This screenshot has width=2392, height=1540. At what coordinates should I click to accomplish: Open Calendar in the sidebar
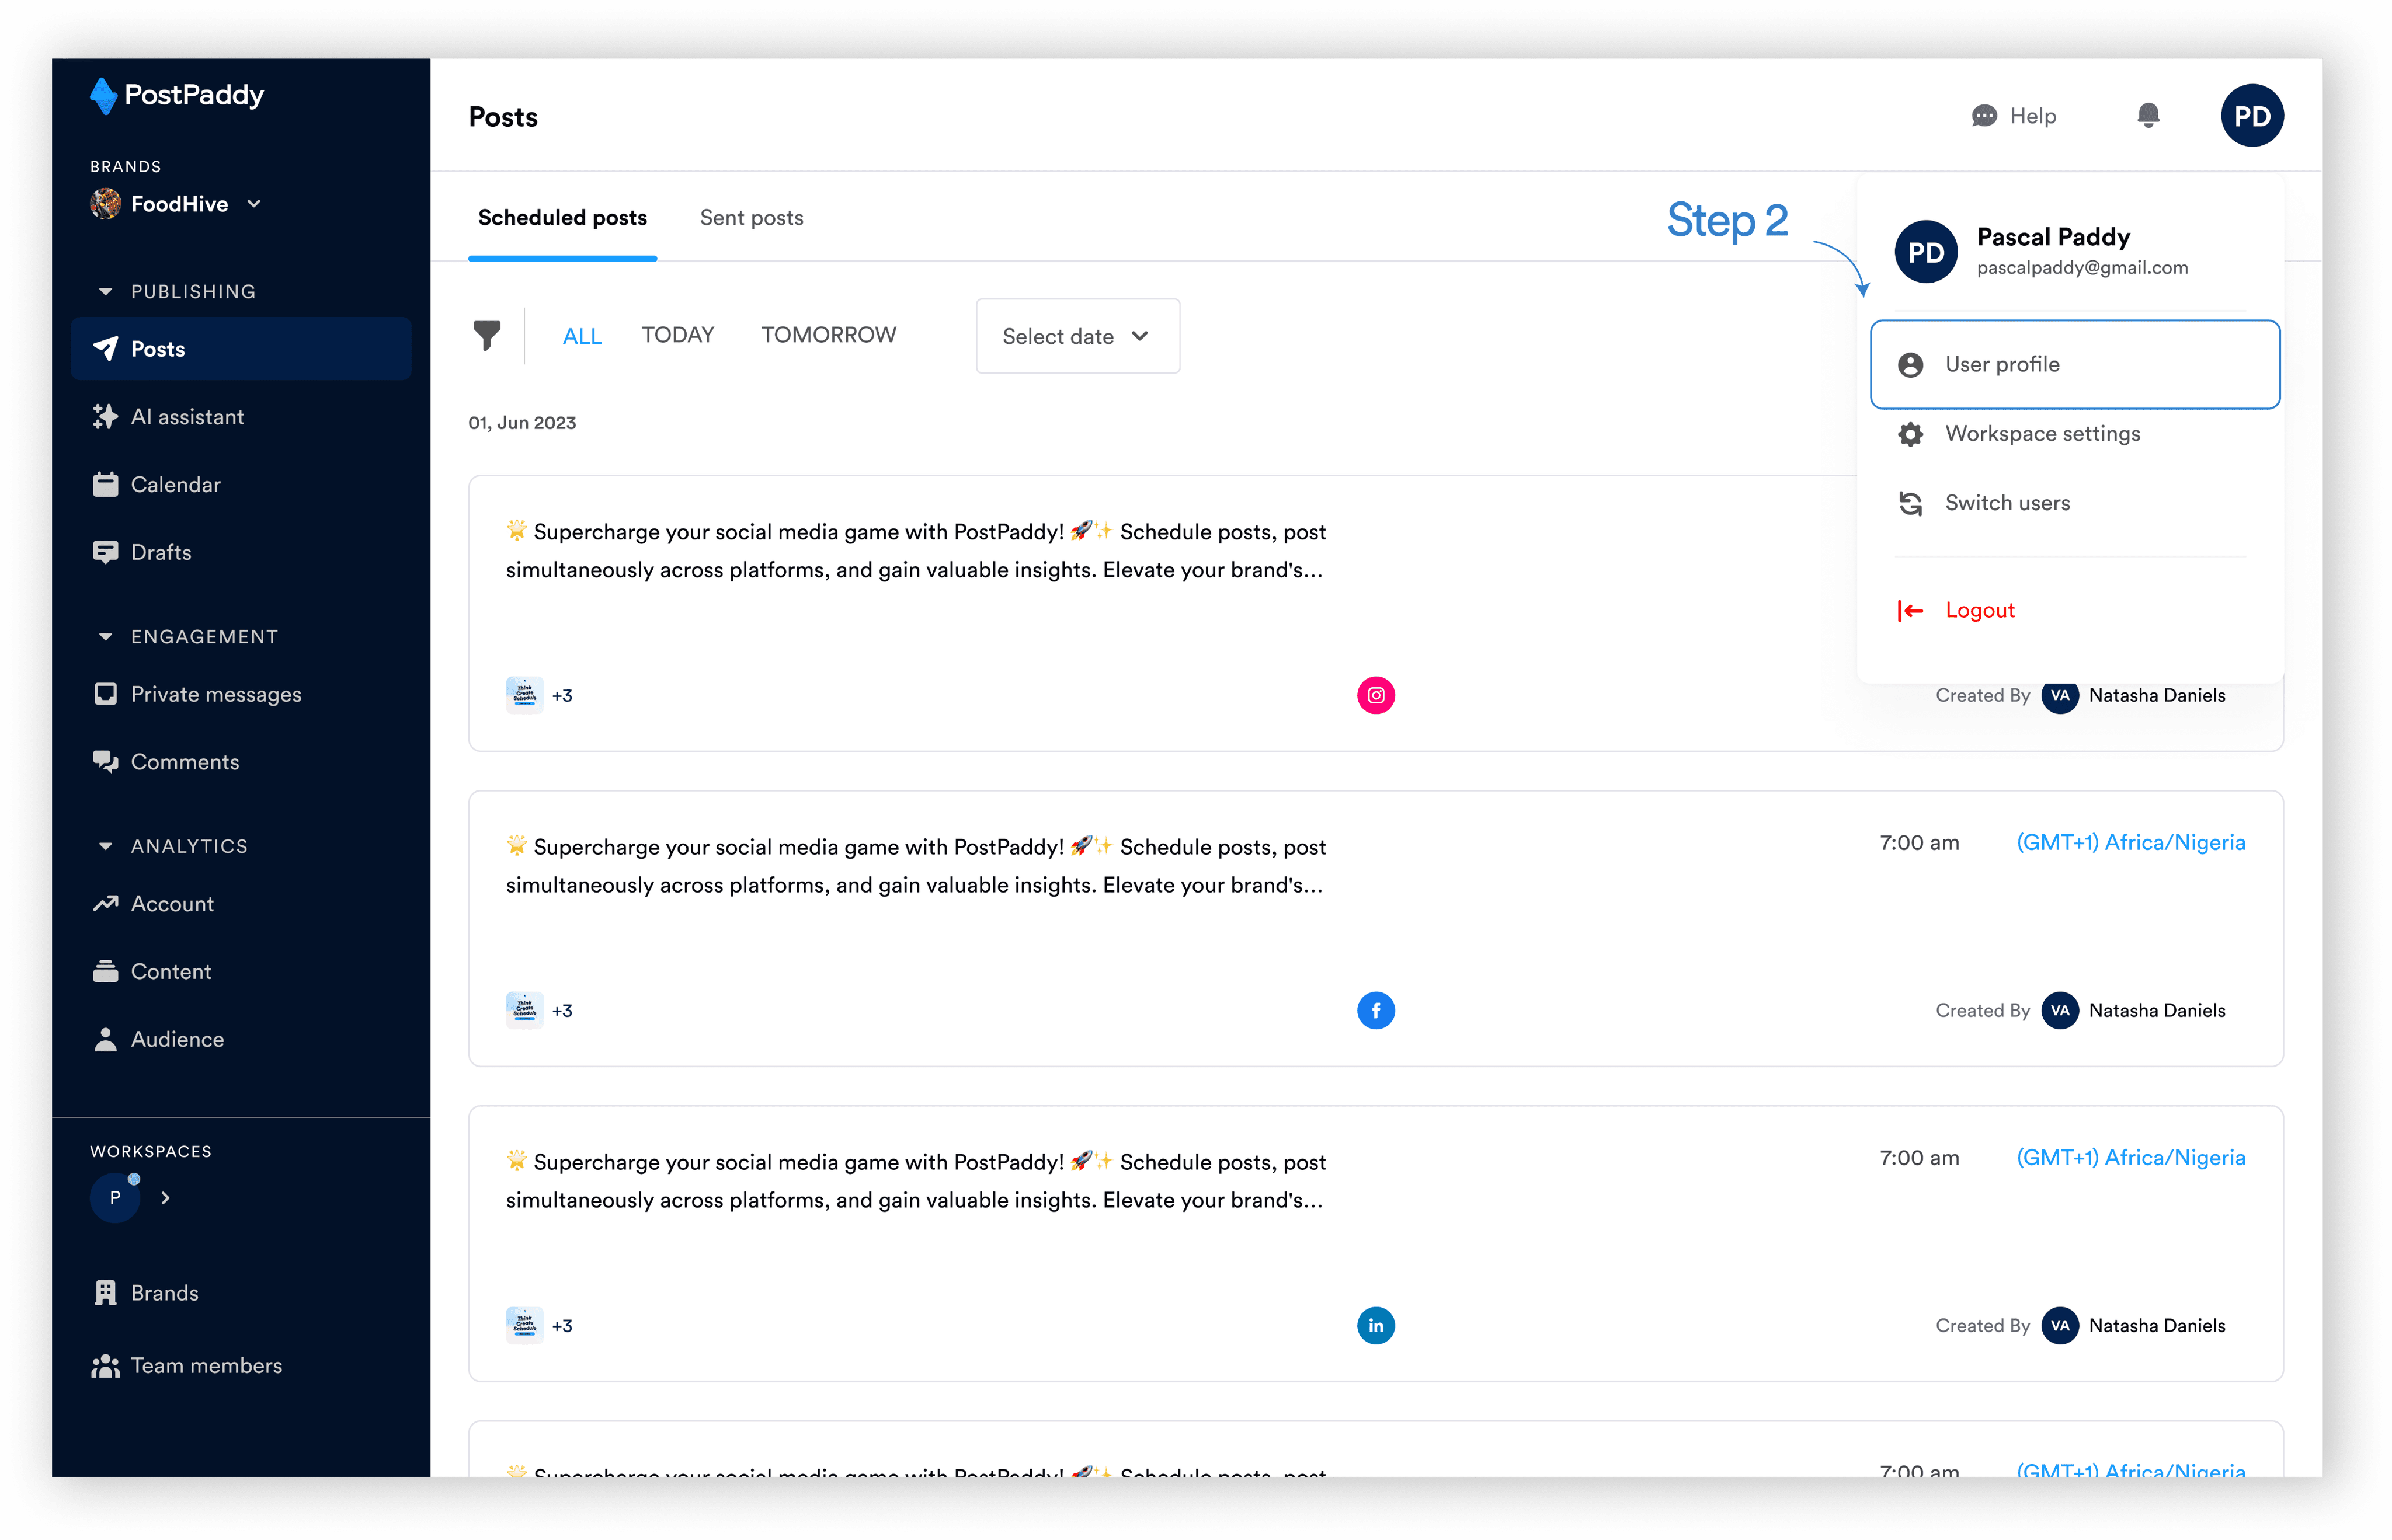(x=175, y=485)
